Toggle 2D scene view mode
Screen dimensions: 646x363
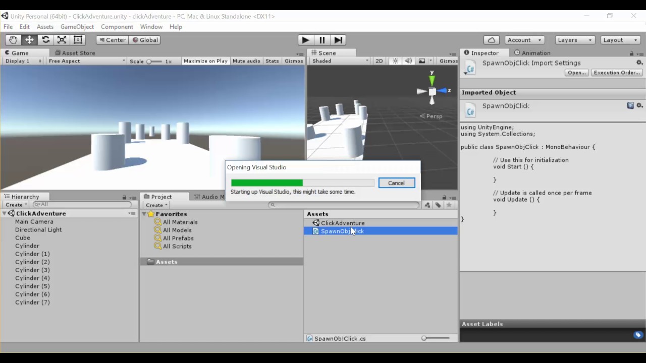click(379, 61)
